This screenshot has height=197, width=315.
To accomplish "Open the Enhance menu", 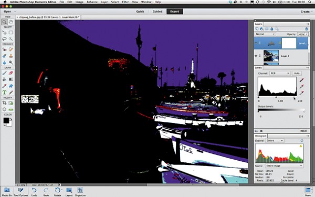I will [x=92, y=2].
